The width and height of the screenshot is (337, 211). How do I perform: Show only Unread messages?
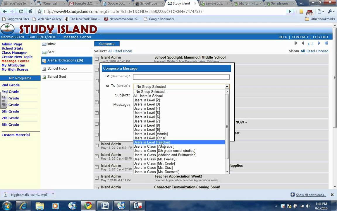322,51
